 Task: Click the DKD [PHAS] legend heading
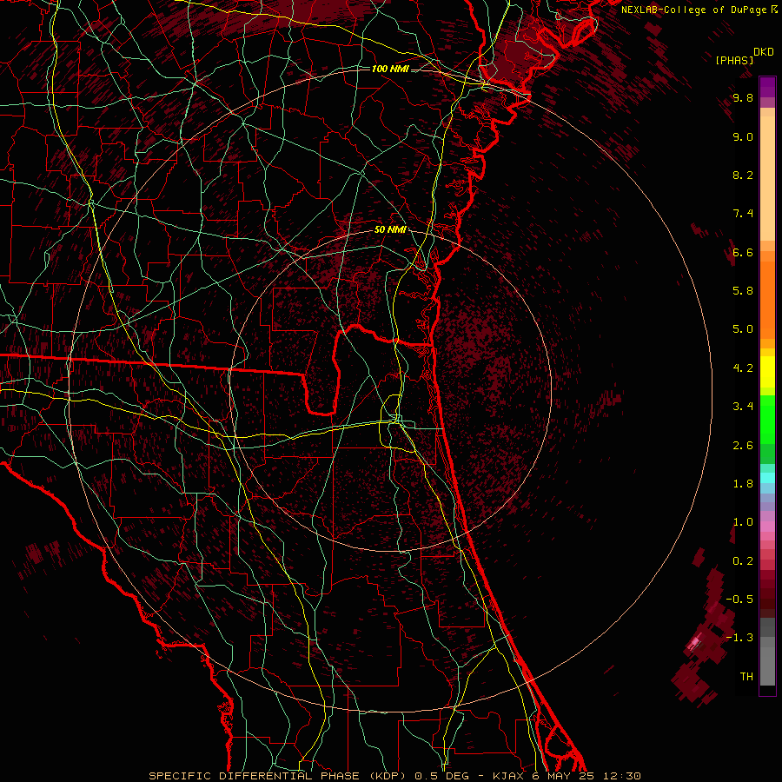744,56
